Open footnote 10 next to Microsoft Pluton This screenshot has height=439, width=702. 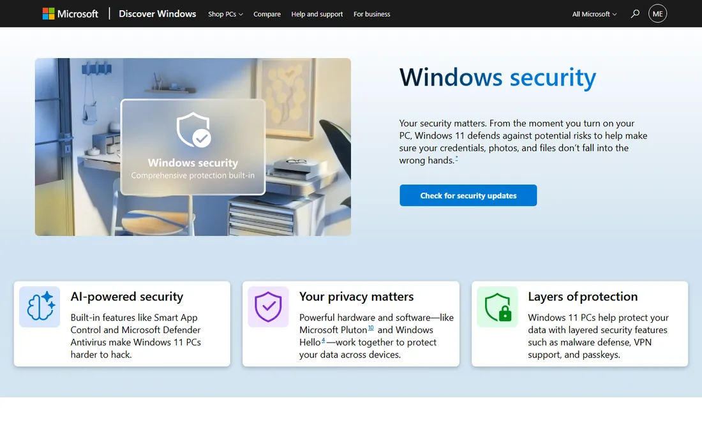pyautogui.click(x=371, y=328)
